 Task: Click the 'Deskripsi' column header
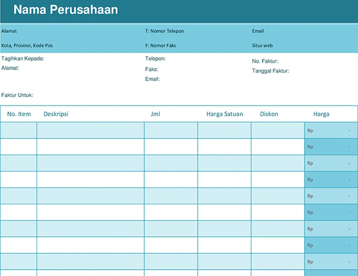click(56, 114)
